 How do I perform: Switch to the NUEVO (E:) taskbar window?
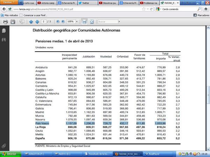point(67,154)
